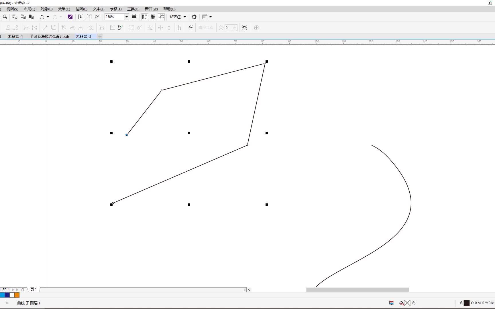495x309 pixels.
Task: Pick the dark blue palette swatch
Action: (x=7, y=295)
